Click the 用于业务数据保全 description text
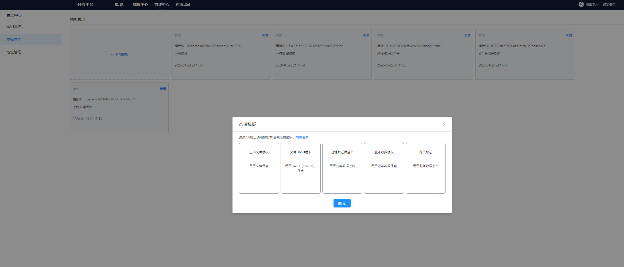This screenshot has height=267, width=624. point(384,166)
